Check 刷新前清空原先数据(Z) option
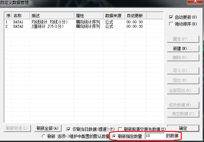 (120, 129)
